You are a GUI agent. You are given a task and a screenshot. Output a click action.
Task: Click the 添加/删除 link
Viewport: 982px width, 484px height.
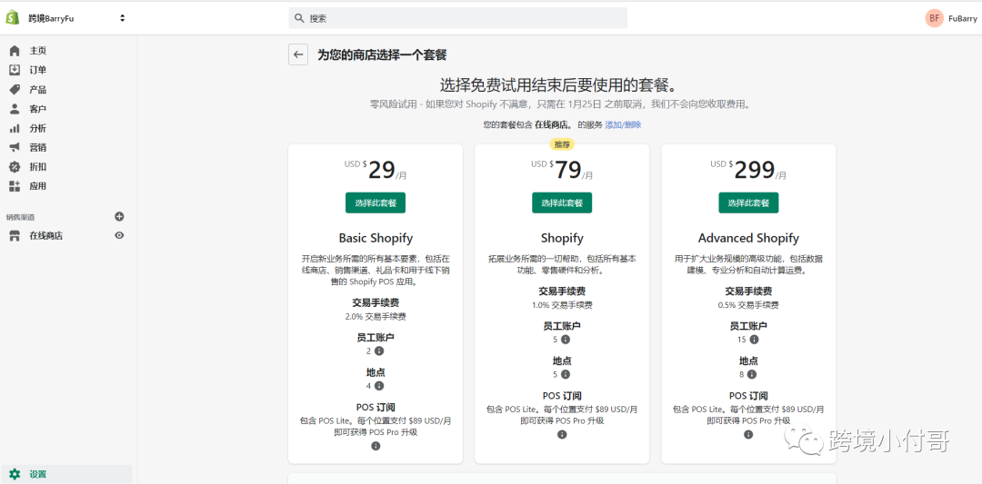[x=623, y=124]
